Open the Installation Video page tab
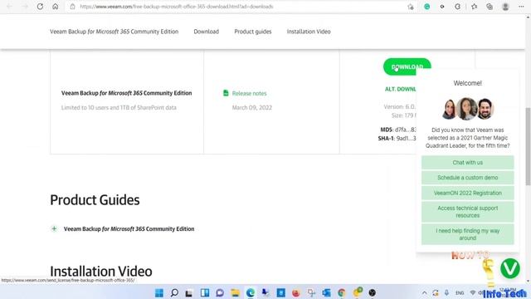Screen dimensions: 531x299 coord(309,32)
